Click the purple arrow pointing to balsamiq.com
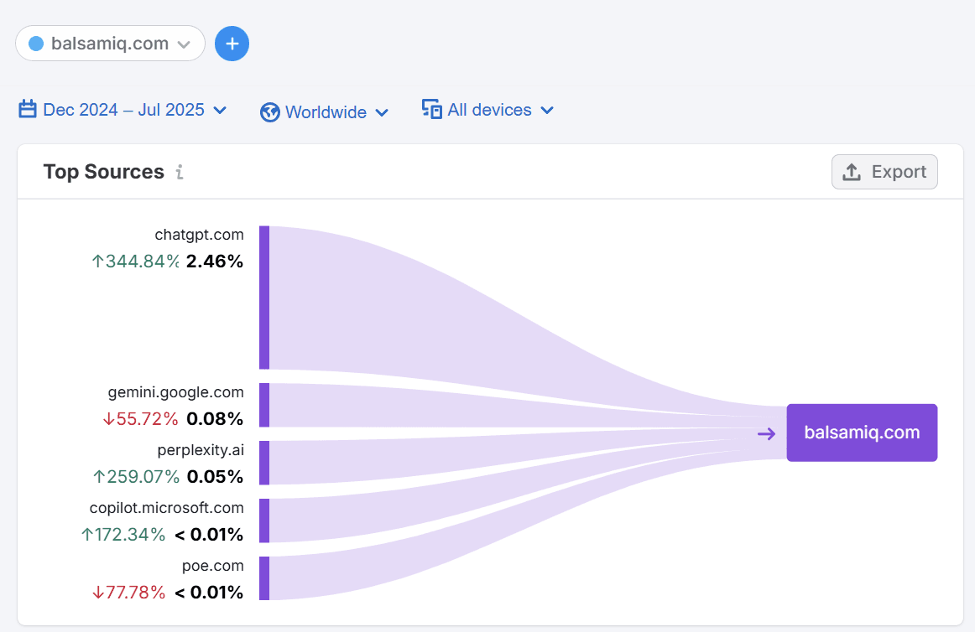This screenshot has height=632, width=975. (766, 433)
